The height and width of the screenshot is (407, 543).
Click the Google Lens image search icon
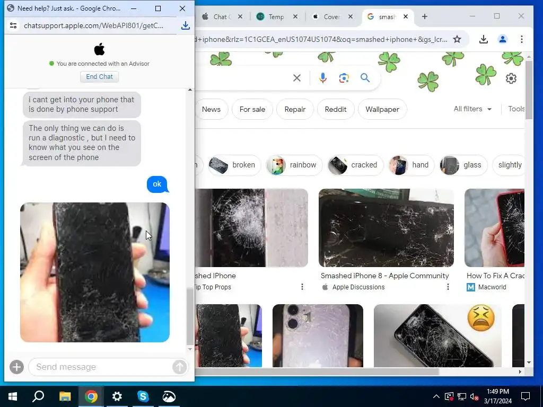click(344, 78)
